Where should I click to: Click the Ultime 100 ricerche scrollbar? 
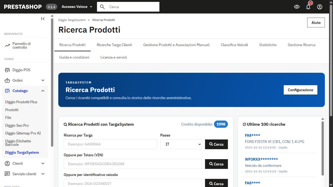323,148
